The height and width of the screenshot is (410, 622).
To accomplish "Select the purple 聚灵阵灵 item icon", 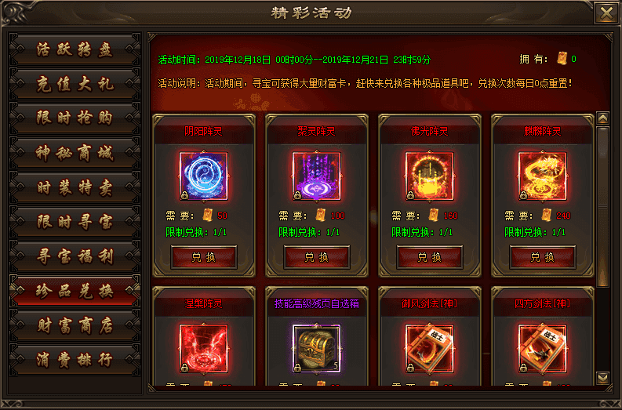I will point(317,176).
